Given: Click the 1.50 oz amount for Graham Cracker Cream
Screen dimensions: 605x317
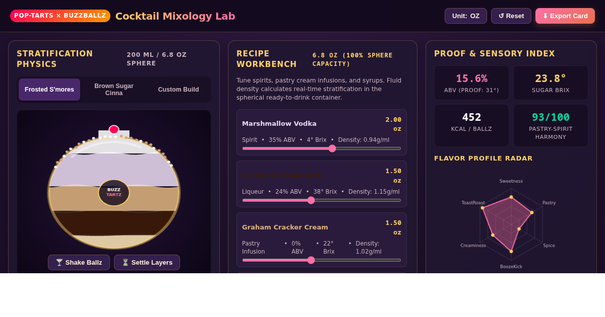Looking at the screenshot, I should (393, 227).
